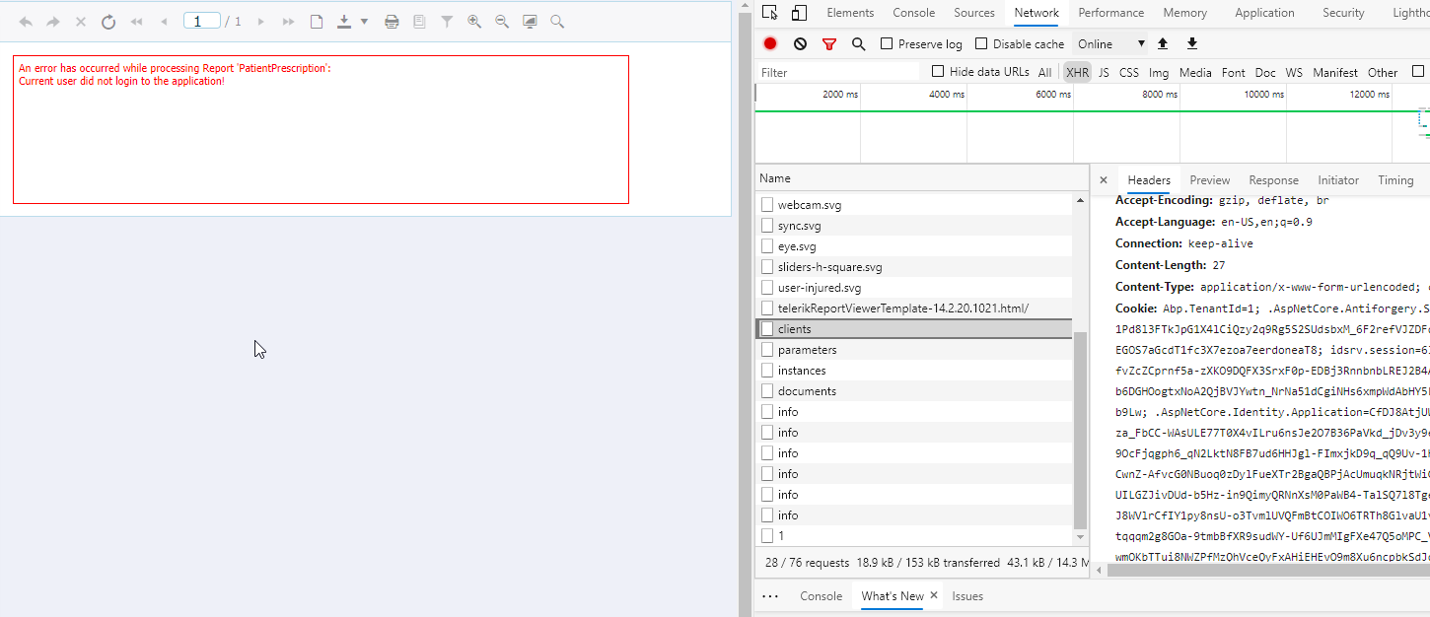
Task: Open the Console tab in DevTools
Action: pos(913,13)
